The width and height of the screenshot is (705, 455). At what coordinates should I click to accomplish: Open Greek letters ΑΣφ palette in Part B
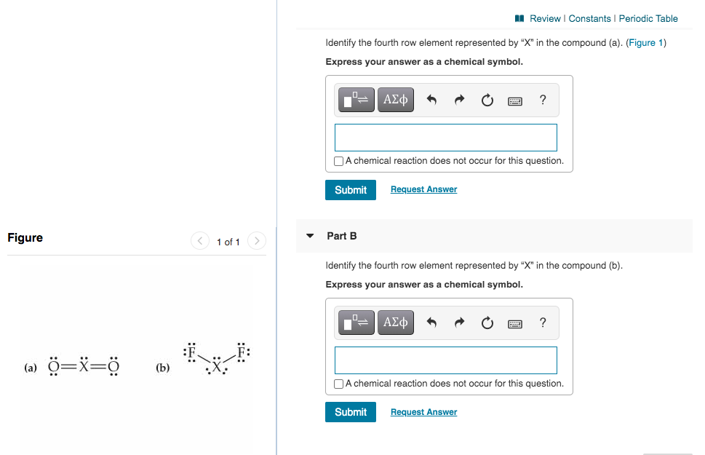pyautogui.click(x=395, y=323)
